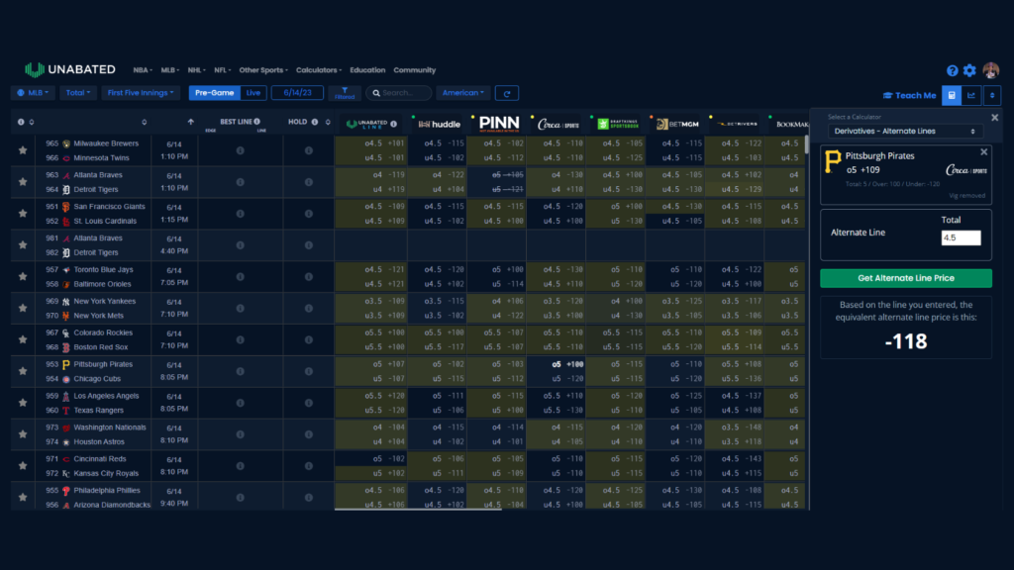Sort by the team column arrows
This screenshot has width=1014, height=570.
tap(145, 122)
